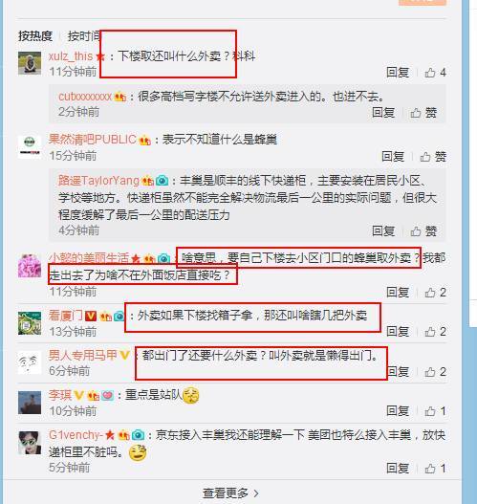Click 李琪's avatar thumbnail
Image resolution: width=477 pixels, height=504 pixels.
(30, 403)
